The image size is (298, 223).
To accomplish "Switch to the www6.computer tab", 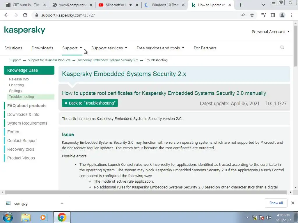I will click(x=72, y=5).
